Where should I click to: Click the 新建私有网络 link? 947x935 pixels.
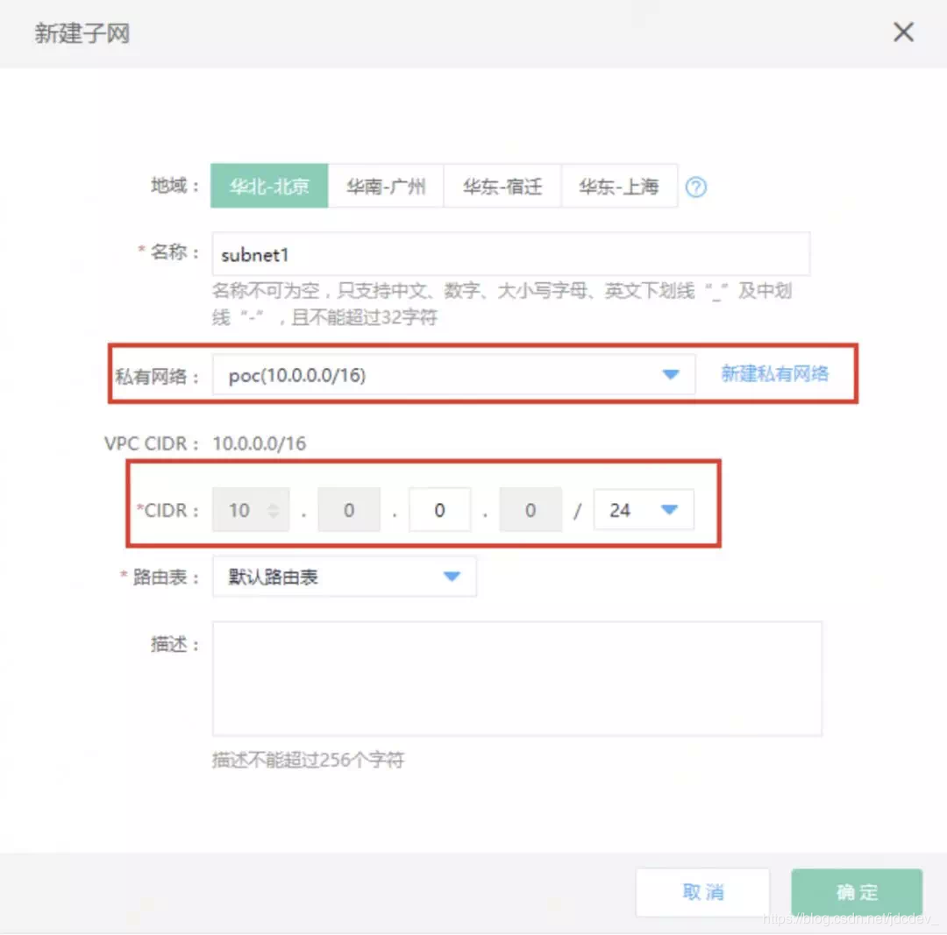tap(775, 373)
